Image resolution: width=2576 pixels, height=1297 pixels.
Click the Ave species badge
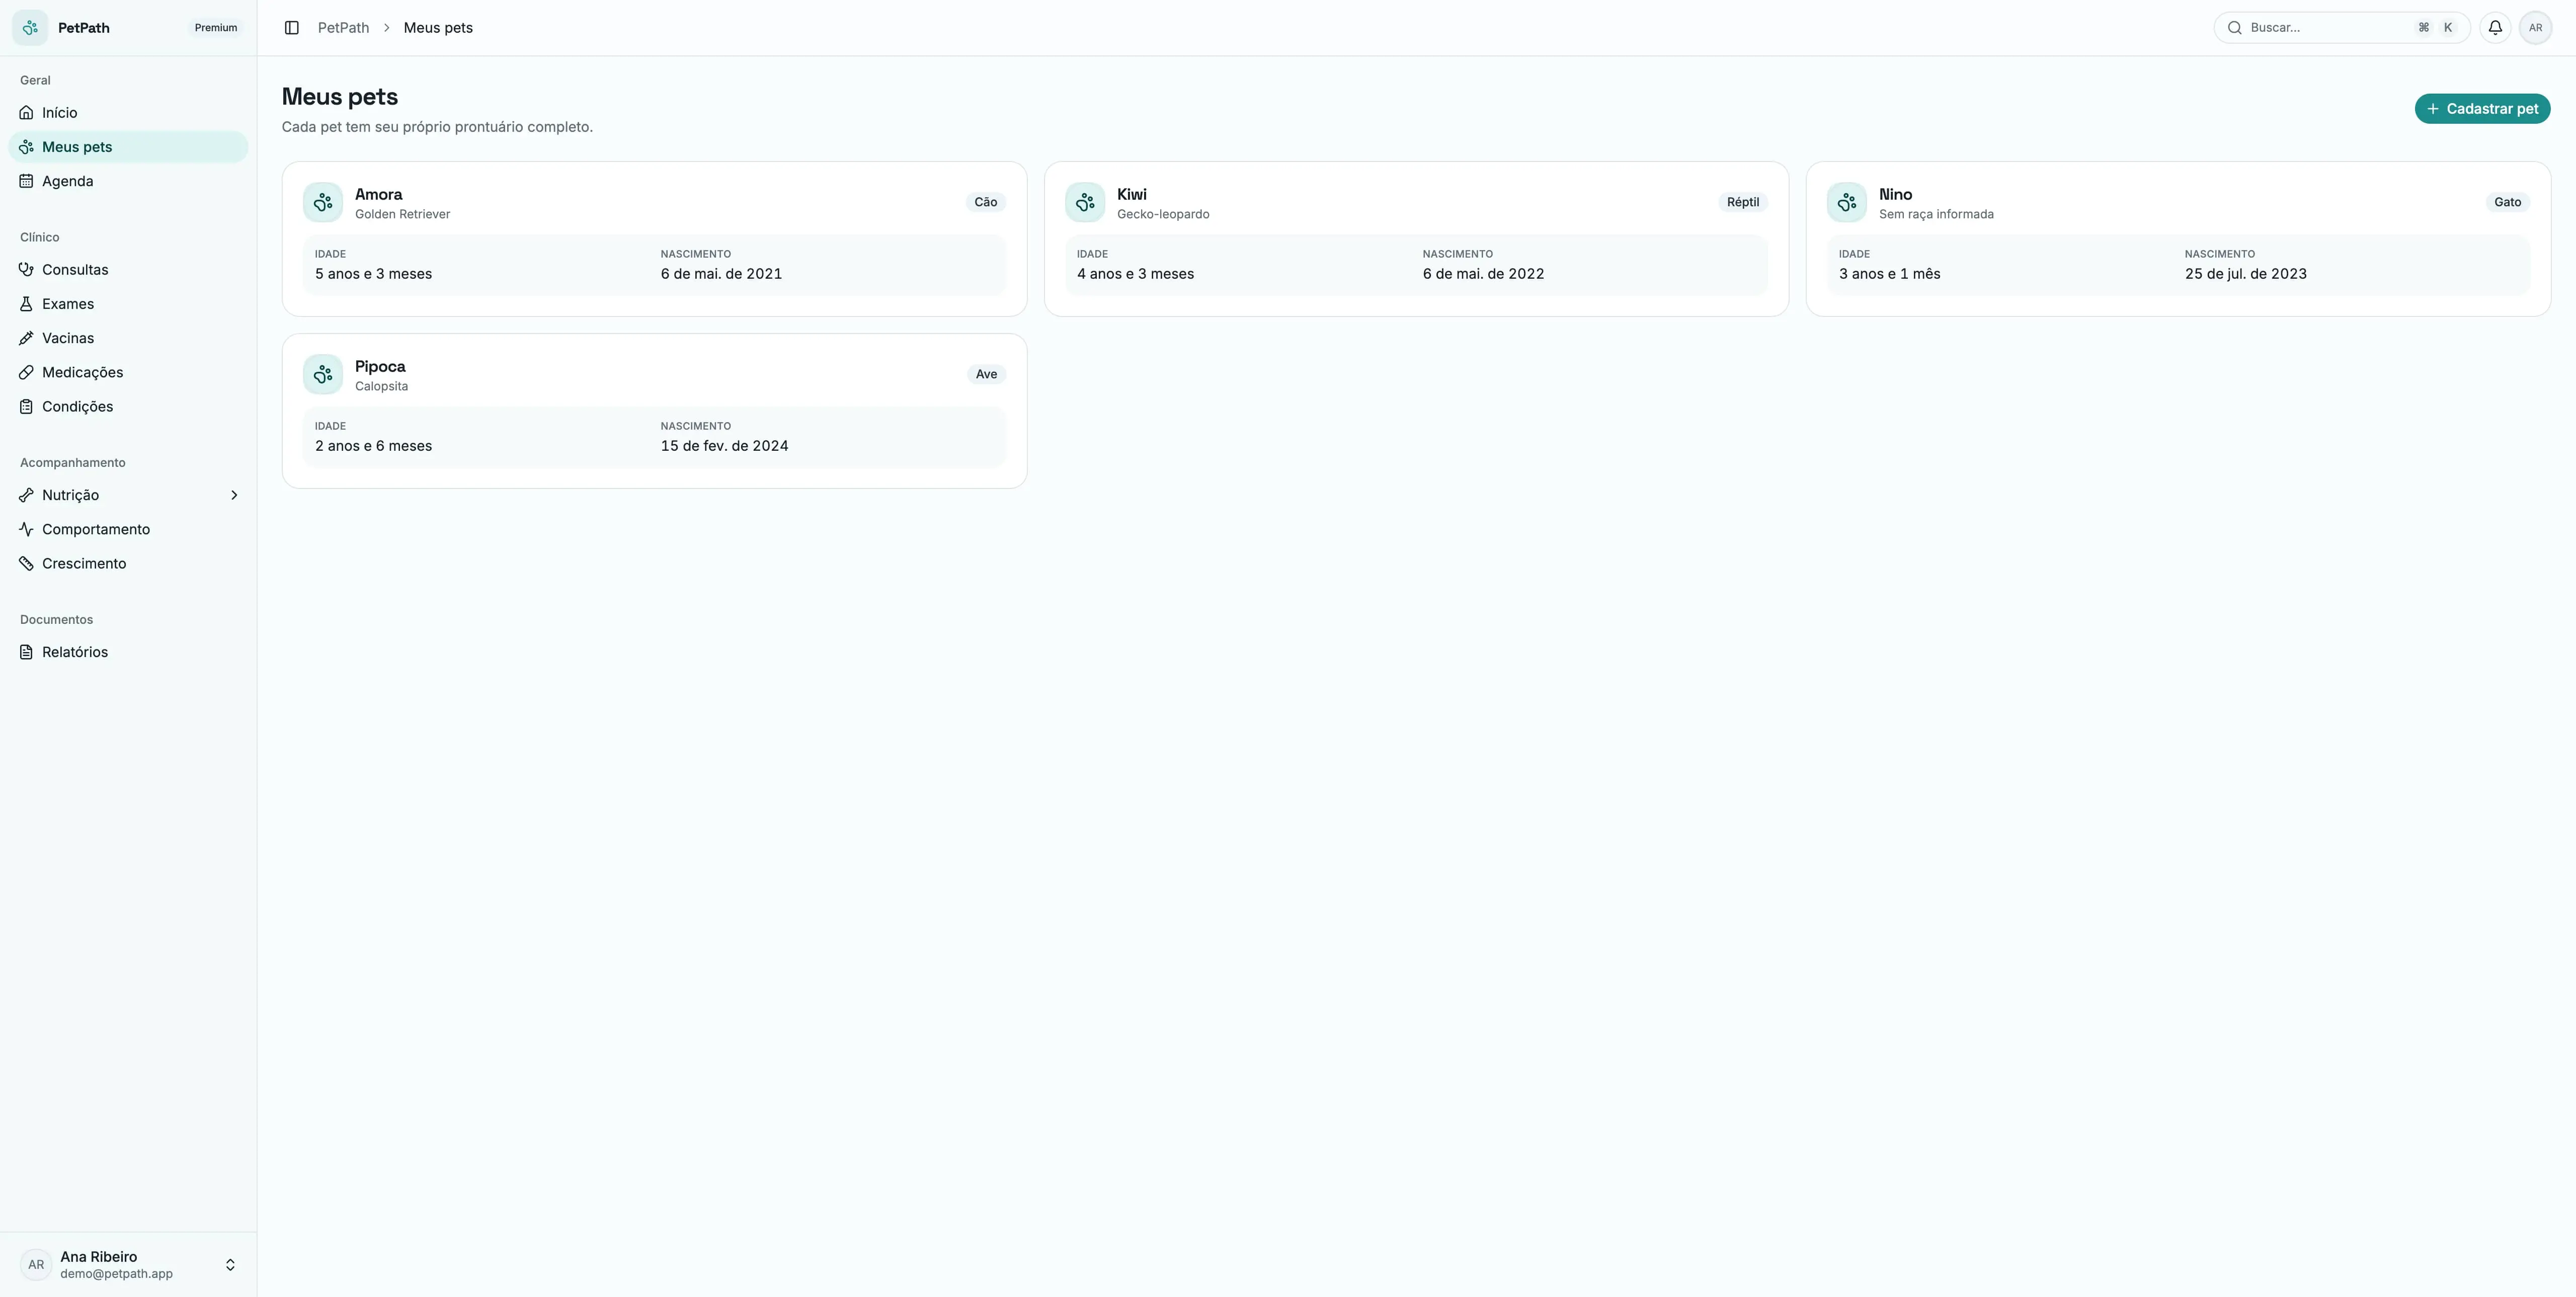coord(986,374)
